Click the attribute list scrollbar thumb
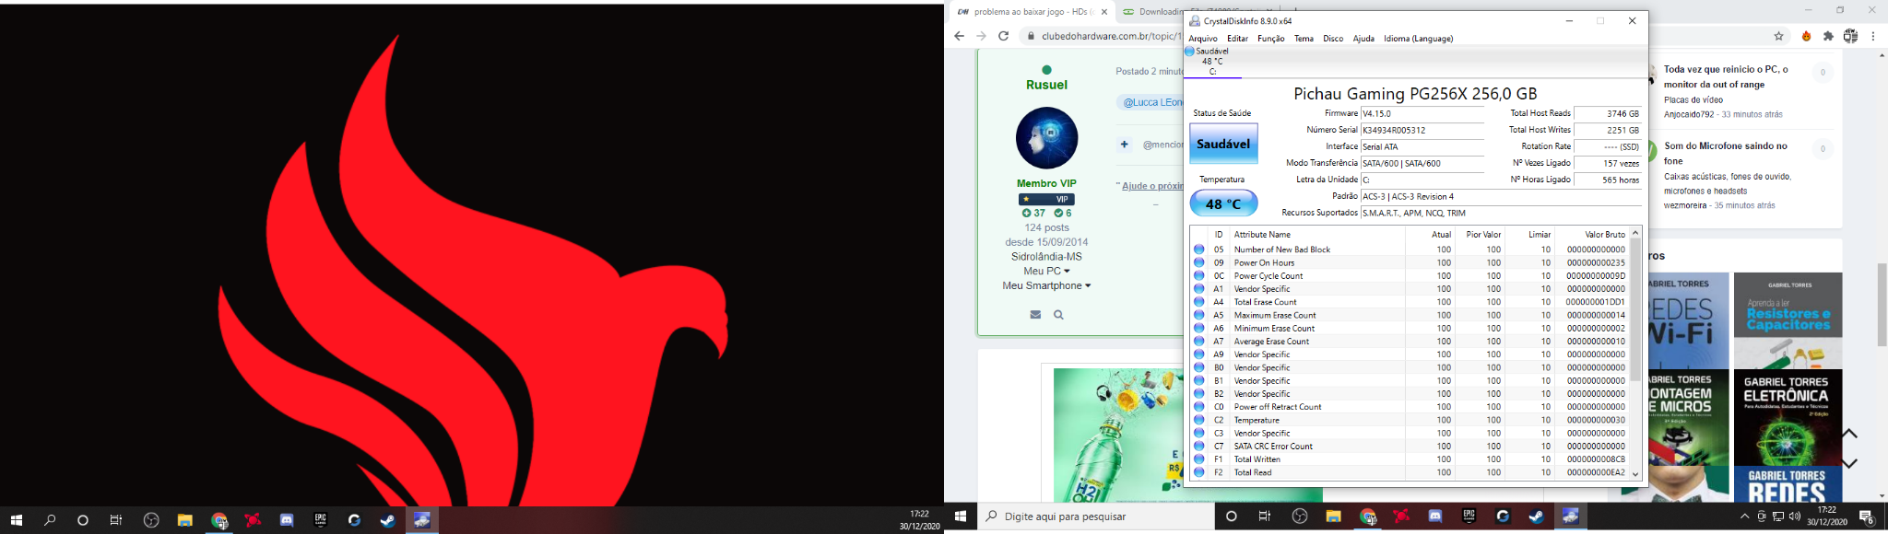The width and height of the screenshot is (1888, 534). point(1635,309)
